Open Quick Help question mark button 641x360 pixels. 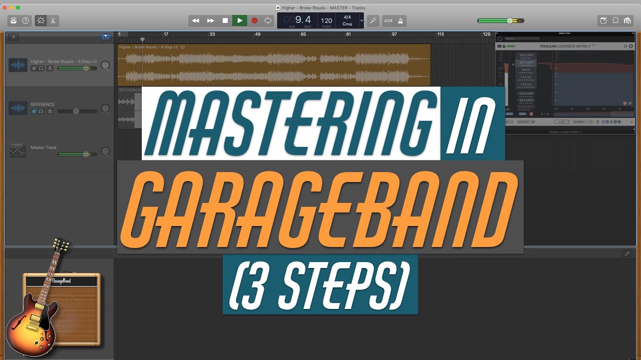point(26,20)
